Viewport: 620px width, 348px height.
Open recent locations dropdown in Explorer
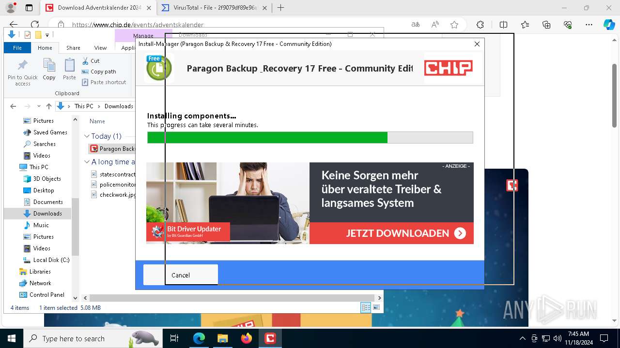(x=39, y=106)
